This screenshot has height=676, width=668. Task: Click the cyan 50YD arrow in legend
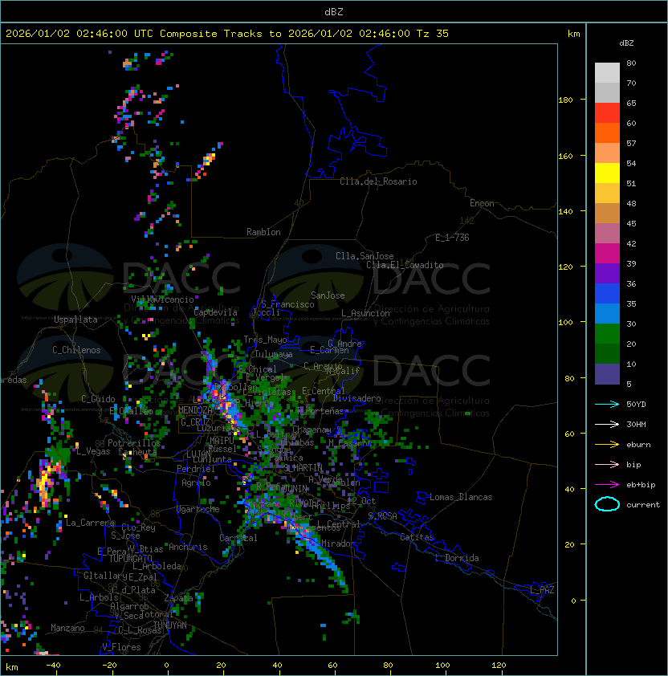click(607, 405)
